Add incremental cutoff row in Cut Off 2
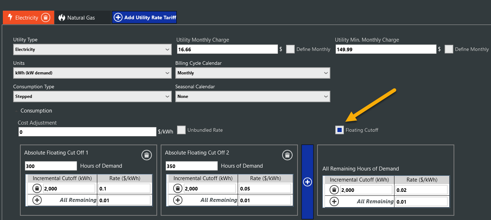 (178, 200)
